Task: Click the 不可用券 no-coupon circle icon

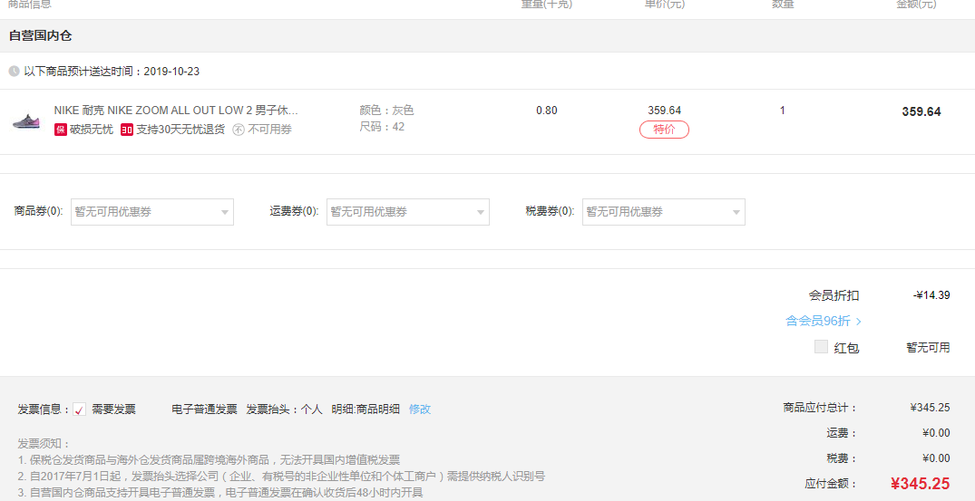Action: coord(239,130)
